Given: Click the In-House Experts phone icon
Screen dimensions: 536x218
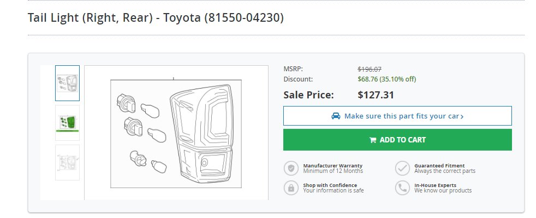Looking at the screenshot, I should coord(402,188).
